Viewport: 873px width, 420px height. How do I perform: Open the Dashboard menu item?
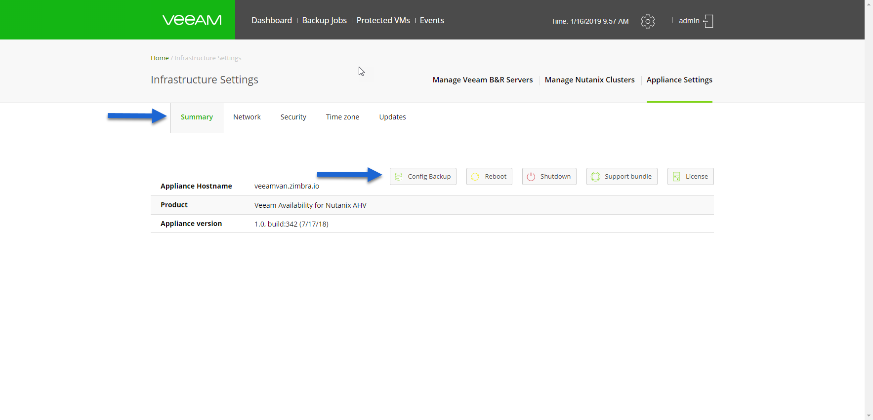click(272, 20)
